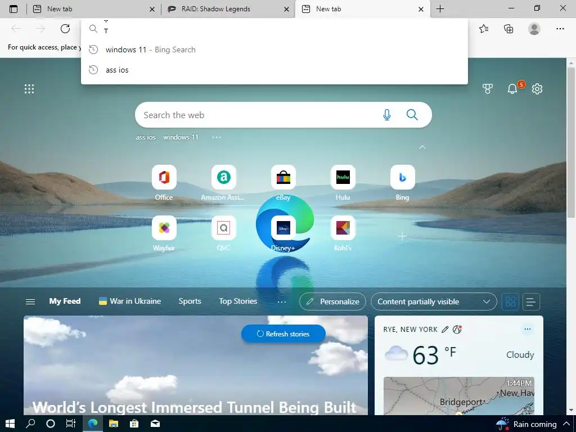Switch feed to grid view layout
576x432 pixels.
coord(510,302)
